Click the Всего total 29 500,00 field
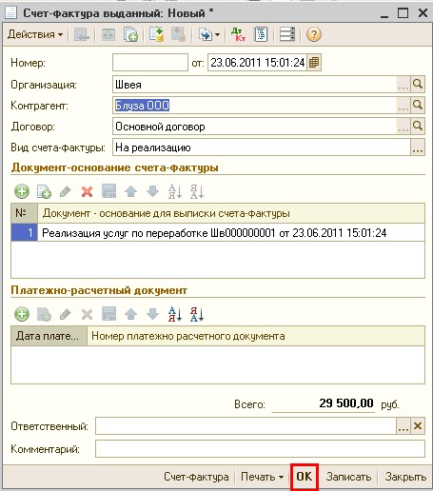 click(x=324, y=403)
